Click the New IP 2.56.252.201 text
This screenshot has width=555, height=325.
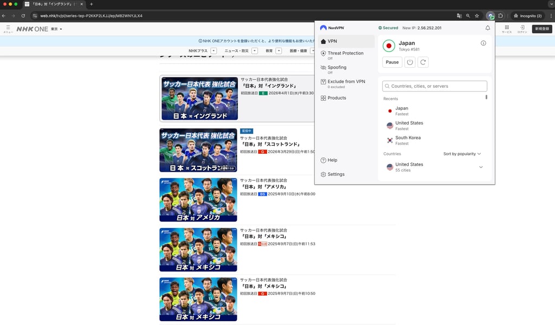[x=422, y=28]
